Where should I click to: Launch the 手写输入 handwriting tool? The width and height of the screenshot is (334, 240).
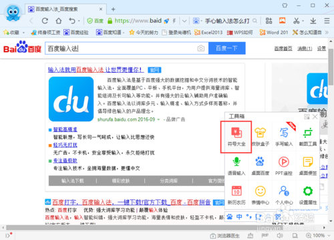pyautogui.click(x=284, y=137)
